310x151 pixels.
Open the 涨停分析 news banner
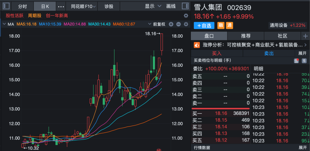250,45
